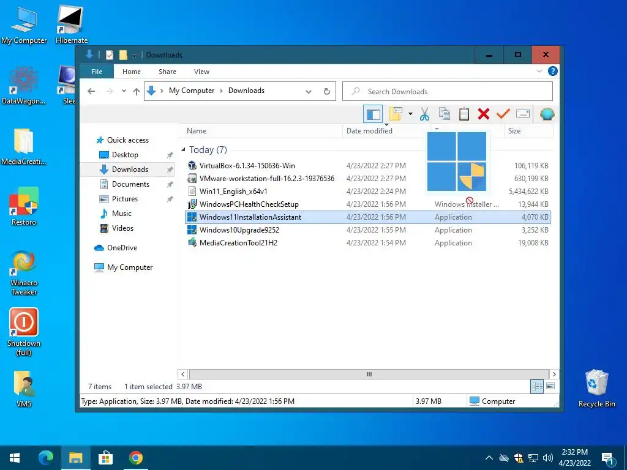Click the properties icon in title bar

pos(110,55)
